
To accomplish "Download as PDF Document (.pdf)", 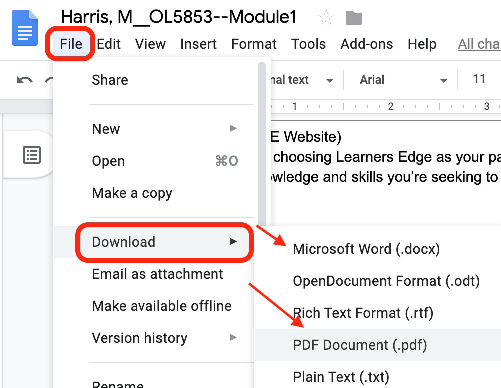I will coord(360,345).
